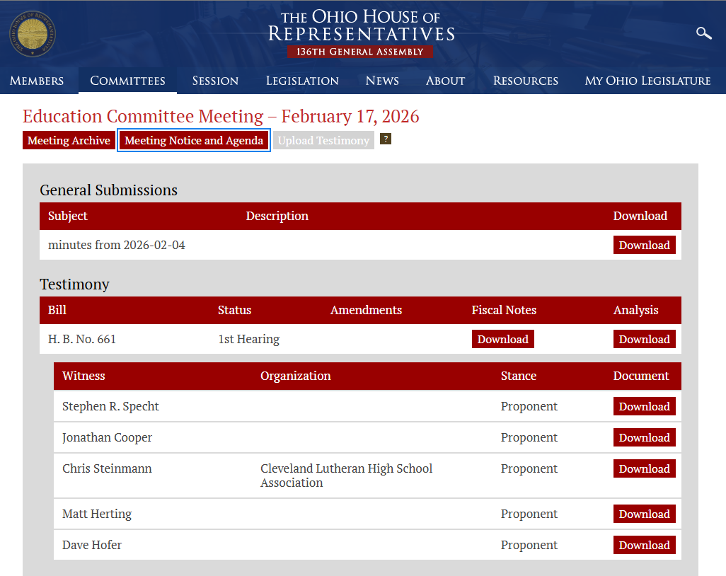
Task: Click the minutes from 2026-02-04 subject
Action: coord(117,245)
